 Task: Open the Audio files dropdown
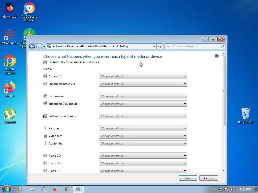143,143
